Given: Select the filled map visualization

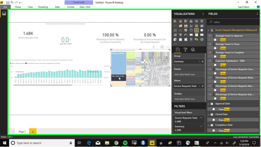Looking at the screenshot, I should coord(175,35).
